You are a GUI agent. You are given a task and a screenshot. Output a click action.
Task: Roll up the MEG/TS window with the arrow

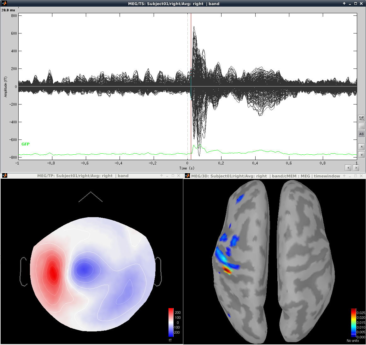click(x=344, y=4)
